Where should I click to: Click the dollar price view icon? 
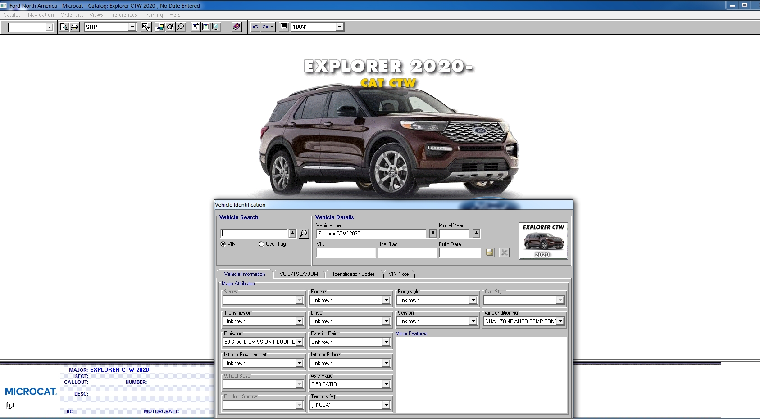206,27
